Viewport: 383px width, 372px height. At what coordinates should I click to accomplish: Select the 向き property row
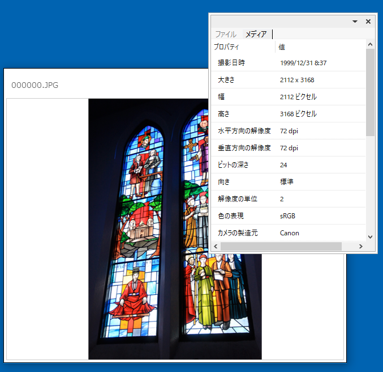[x=288, y=182]
